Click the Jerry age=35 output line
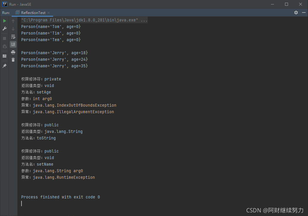Image resolution: width=308 pixels, height=216 pixels. pos(54,66)
